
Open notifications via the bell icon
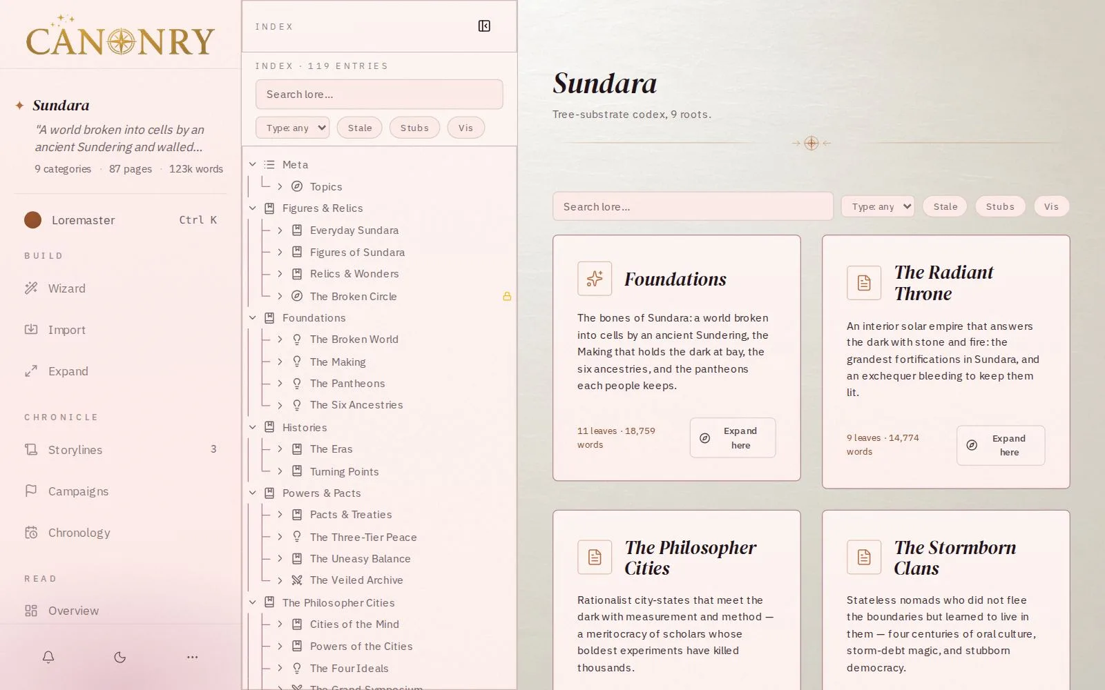48,657
